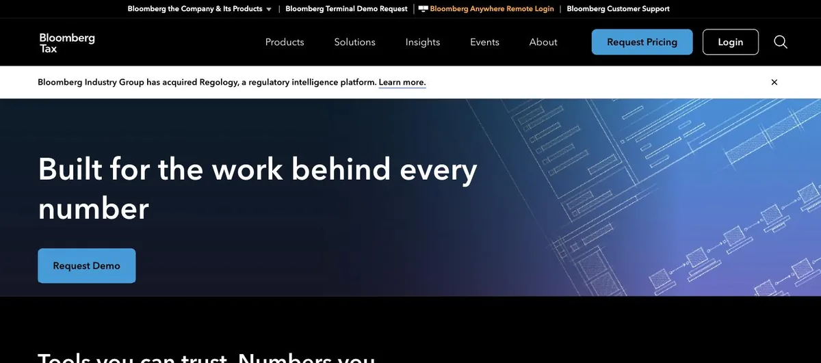Click the Regology acquisition announcement text
Image resolution: width=821 pixels, height=363 pixels.
[x=207, y=83]
